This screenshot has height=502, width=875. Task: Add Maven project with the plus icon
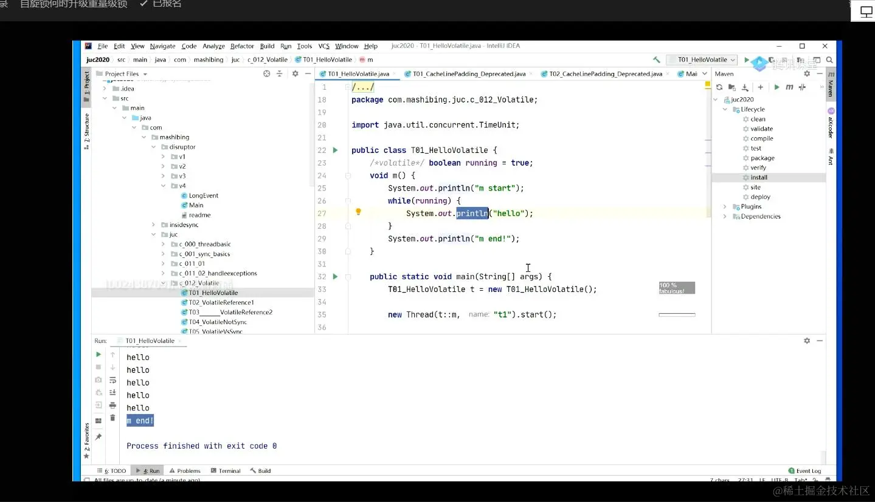pos(760,87)
